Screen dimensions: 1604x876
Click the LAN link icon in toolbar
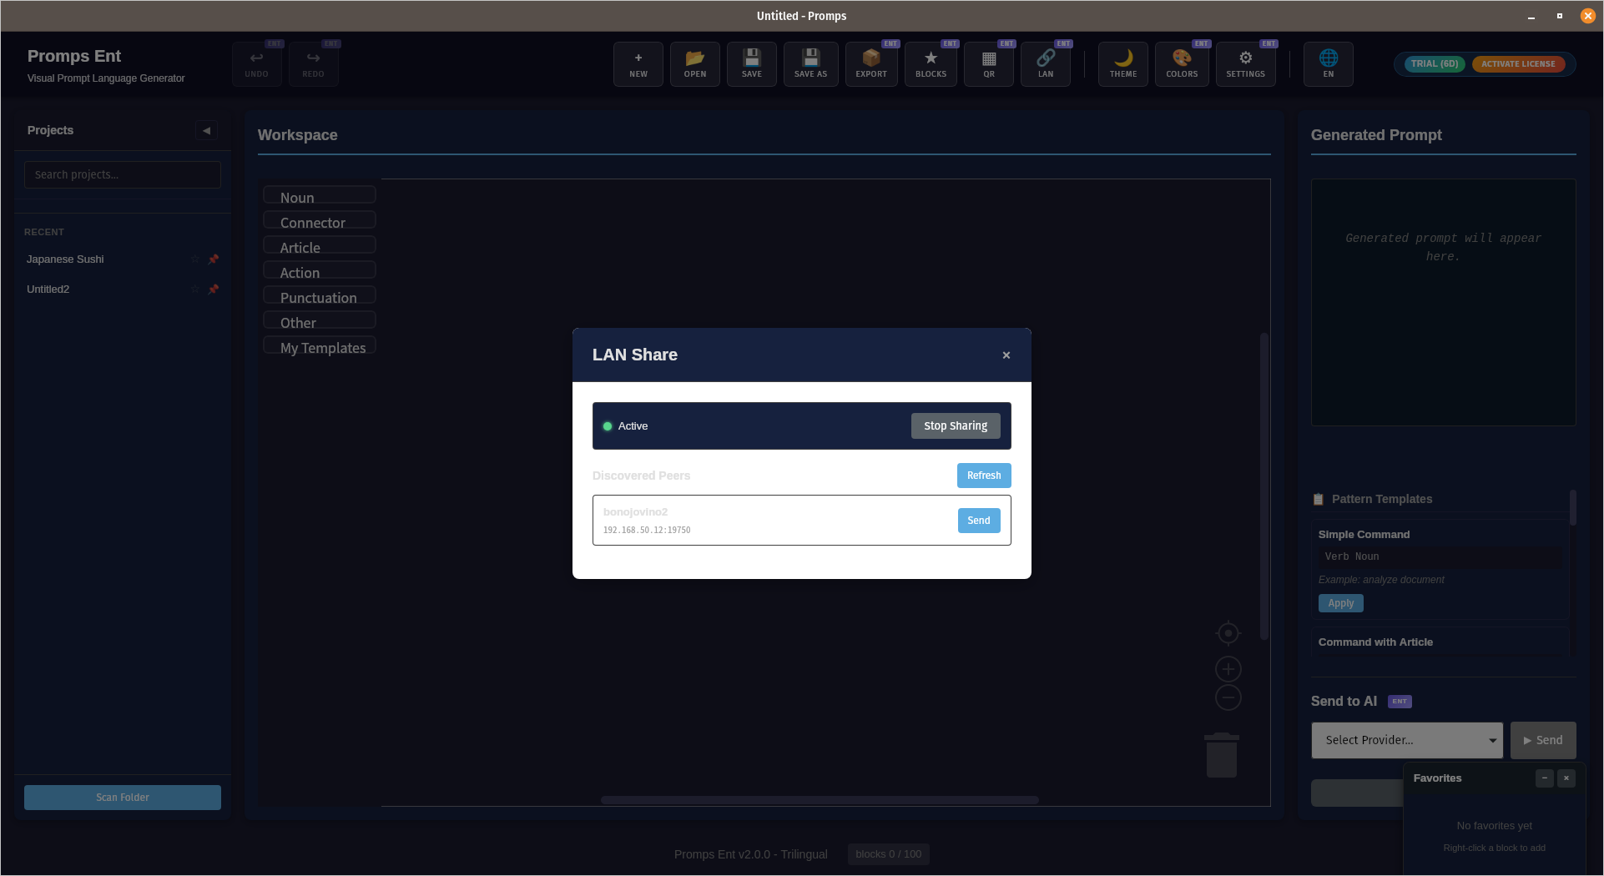coord(1046,64)
